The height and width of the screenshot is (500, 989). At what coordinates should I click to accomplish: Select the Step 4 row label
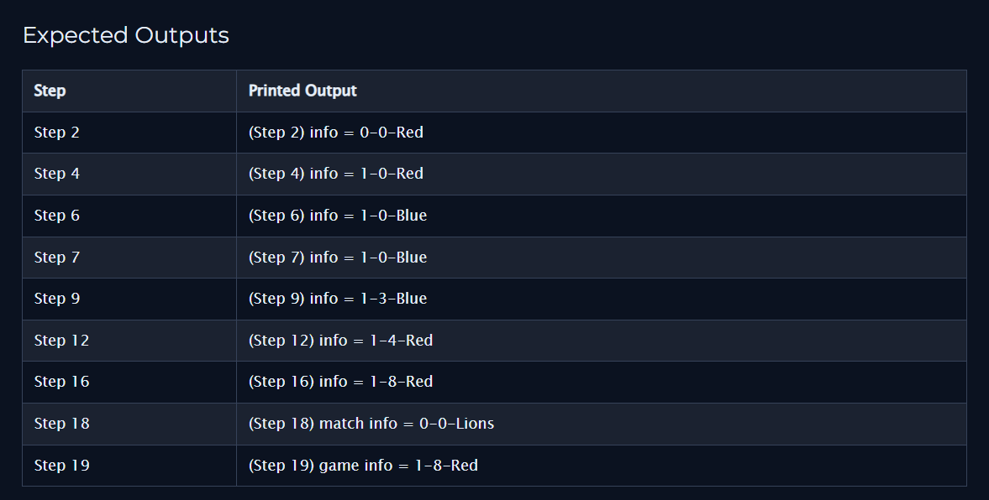(x=57, y=174)
